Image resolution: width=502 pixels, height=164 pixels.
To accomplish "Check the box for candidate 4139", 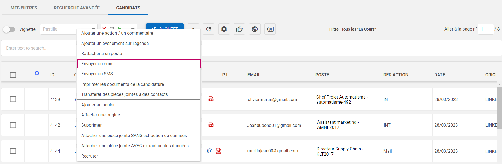I will 13,99.
